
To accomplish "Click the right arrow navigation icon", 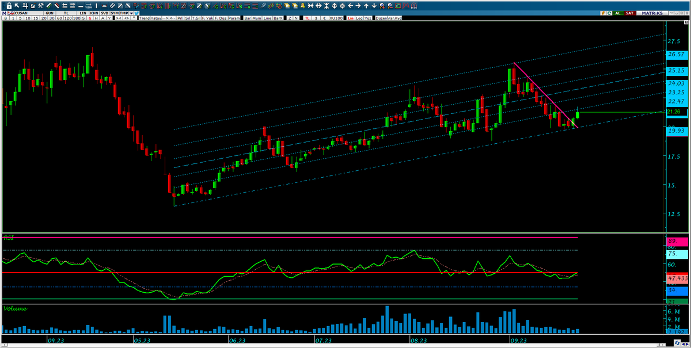I will click(358, 6).
